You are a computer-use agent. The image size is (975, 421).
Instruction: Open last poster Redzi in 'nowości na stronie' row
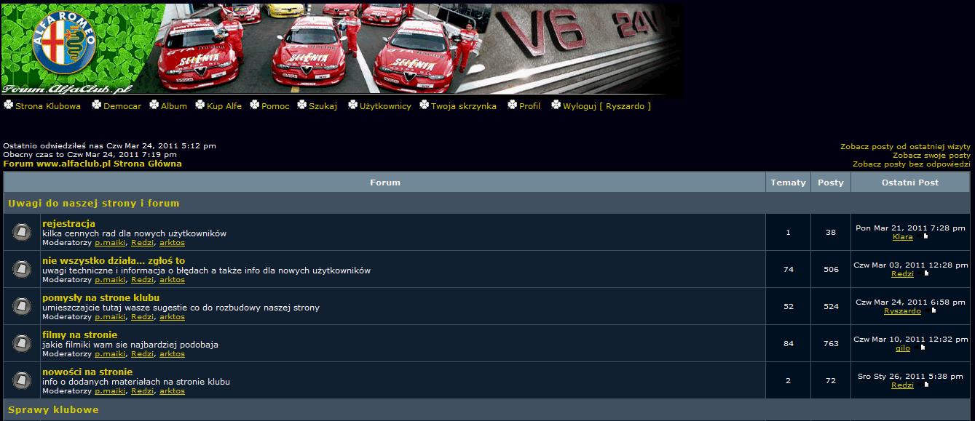(903, 385)
